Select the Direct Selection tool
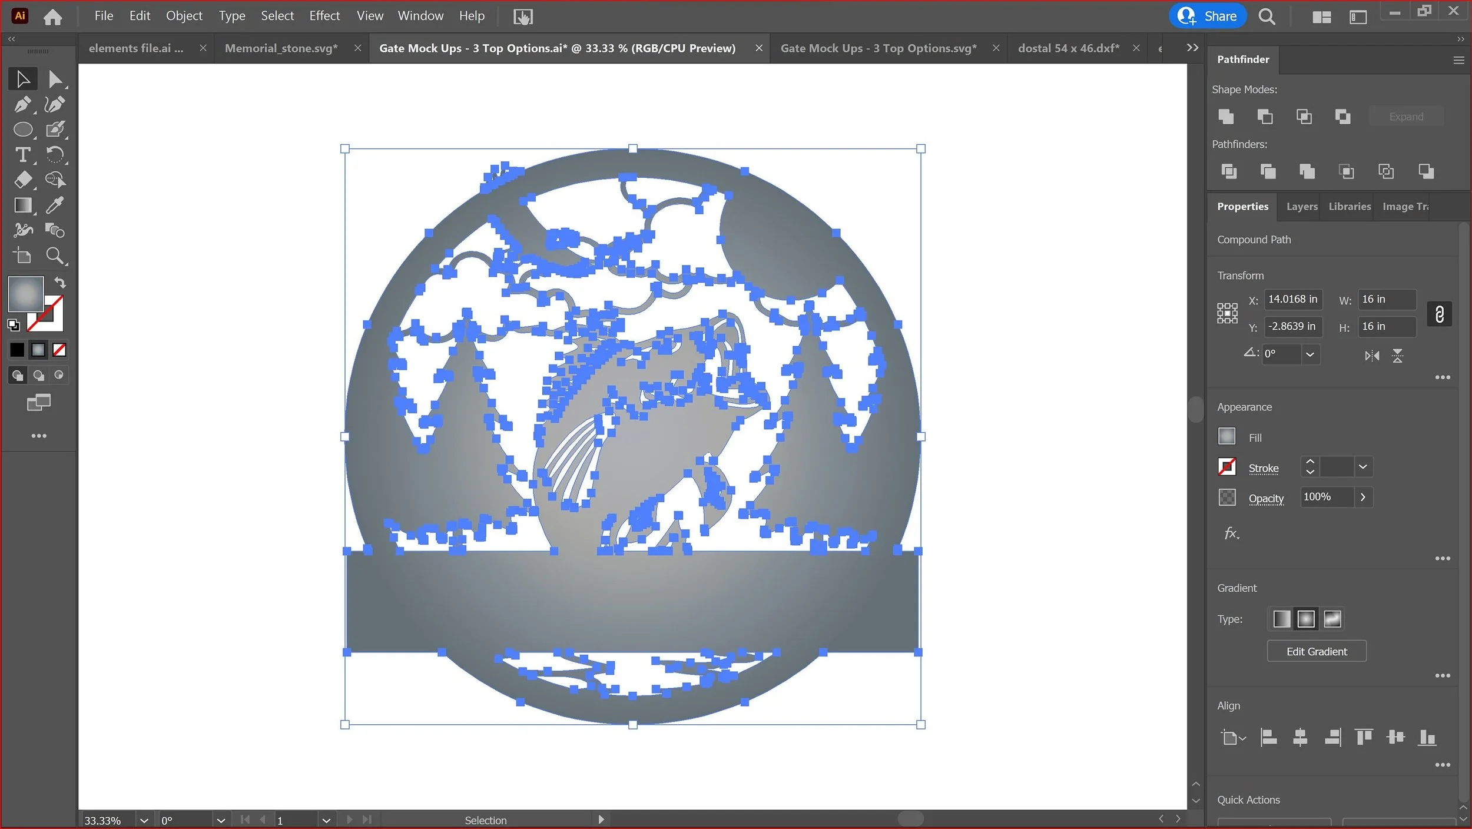Viewport: 1472px width, 829px height. (55, 79)
